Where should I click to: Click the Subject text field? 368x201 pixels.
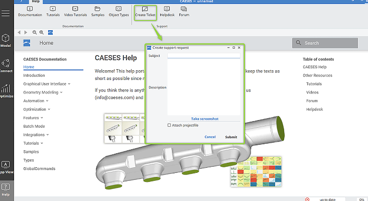(203, 55)
